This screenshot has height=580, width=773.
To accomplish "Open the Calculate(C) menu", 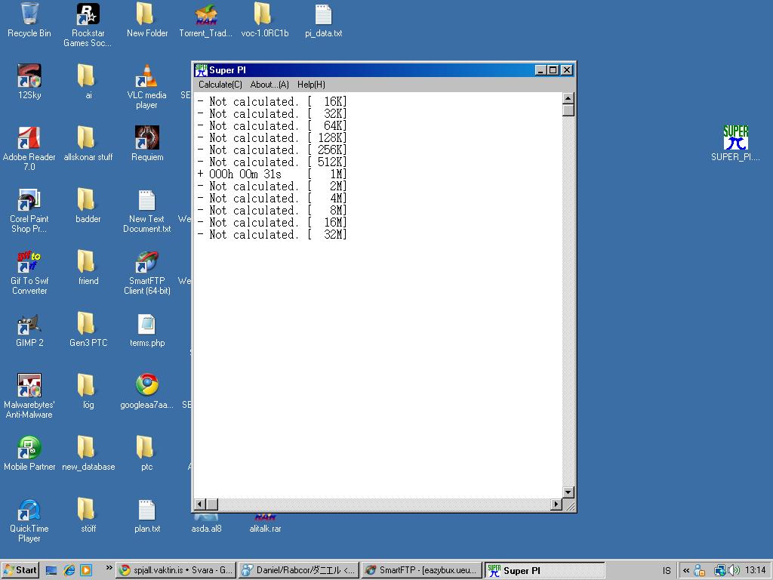I will pyautogui.click(x=220, y=85).
